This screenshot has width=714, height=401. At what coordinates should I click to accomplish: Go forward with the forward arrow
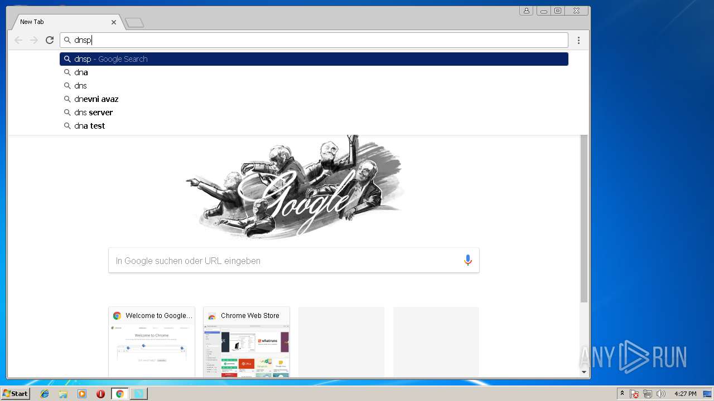click(x=34, y=40)
